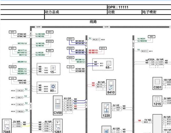Select the 4V NR connector label at 1261

(x=48, y=122)
